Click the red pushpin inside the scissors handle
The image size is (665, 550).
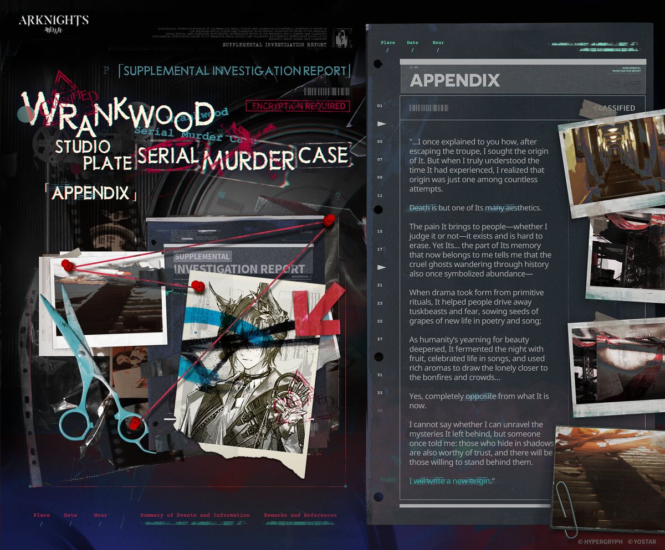pyautogui.click(x=134, y=424)
